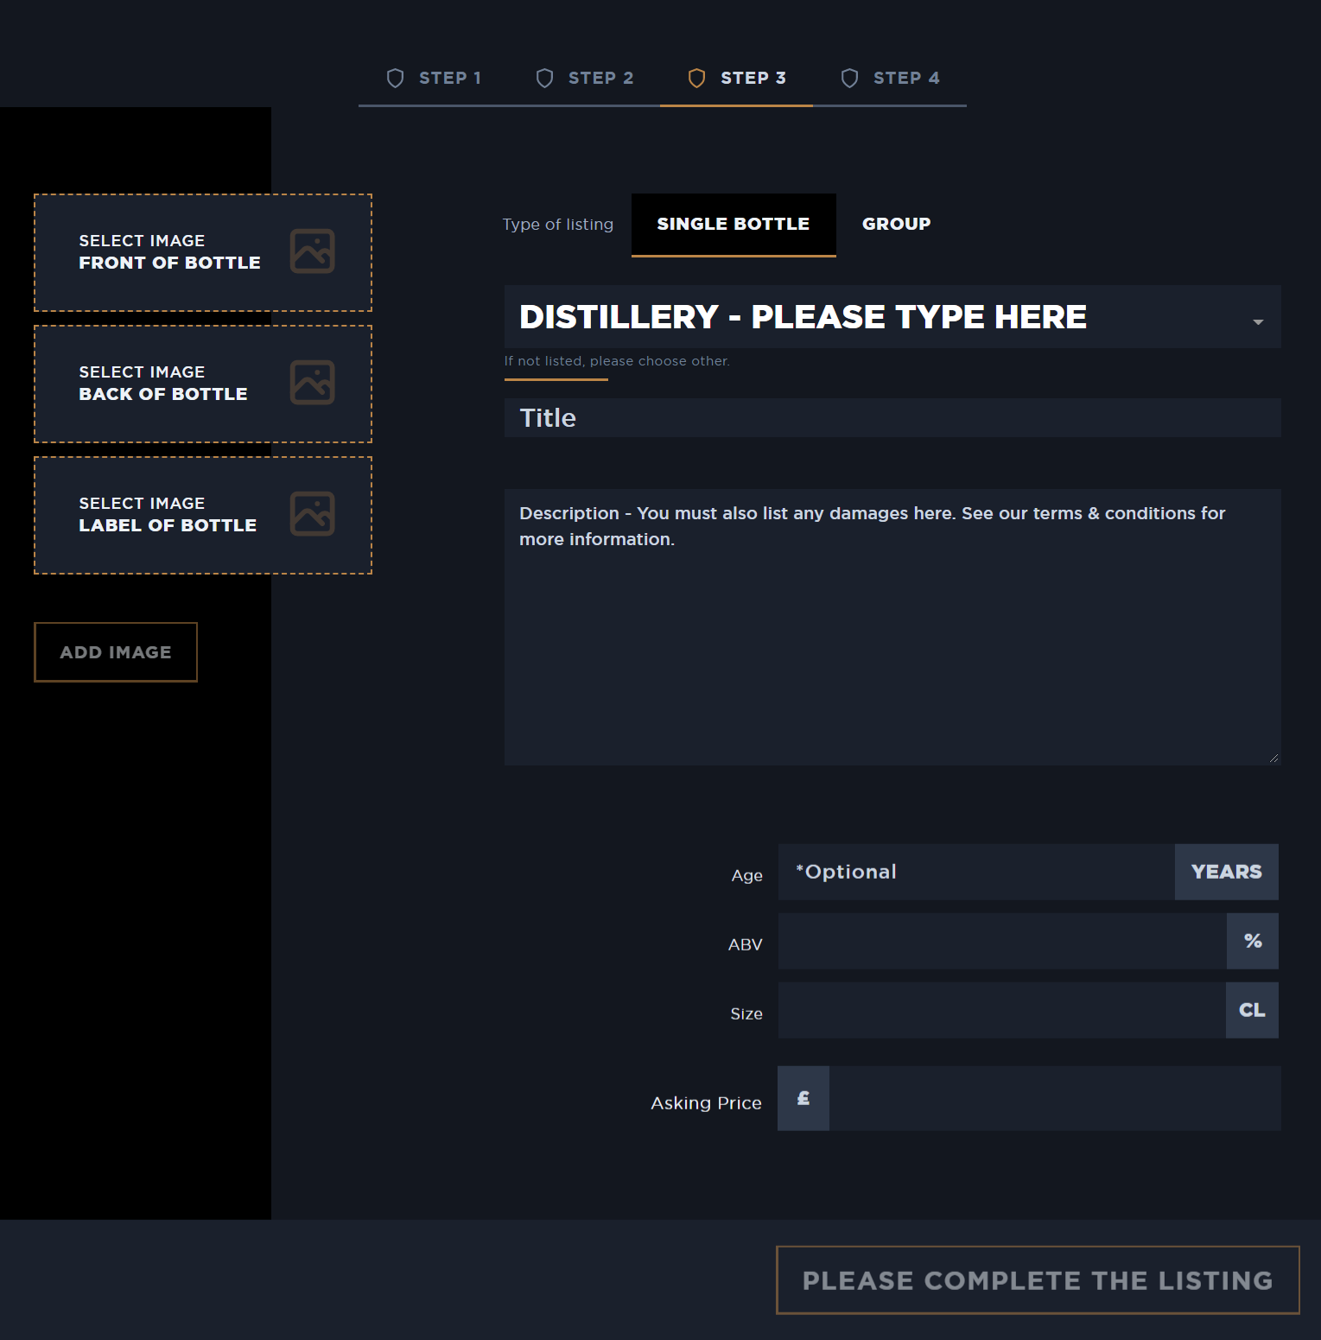Select the Single Bottle listing type

coord(733,224)
